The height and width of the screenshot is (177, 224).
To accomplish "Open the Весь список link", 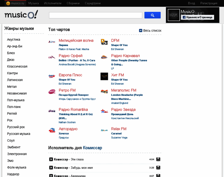I will [152, 31].
